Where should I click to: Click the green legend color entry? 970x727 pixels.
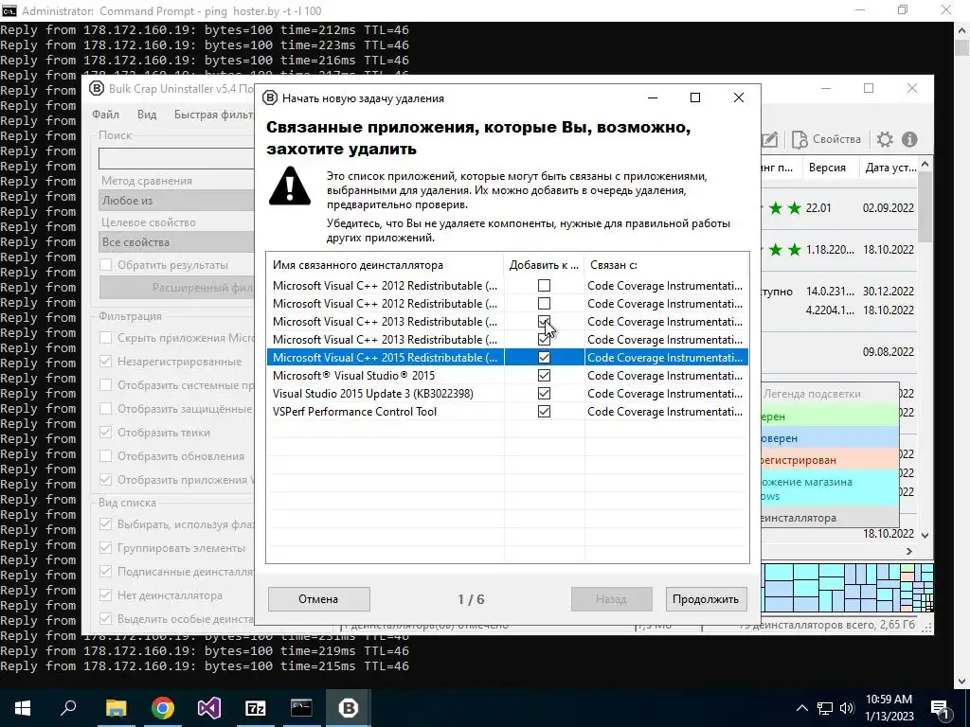pyautogui.click(x=830, y=417)
